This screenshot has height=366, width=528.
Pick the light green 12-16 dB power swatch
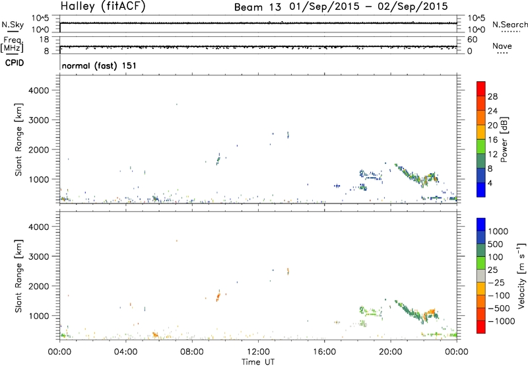[481, 147]
